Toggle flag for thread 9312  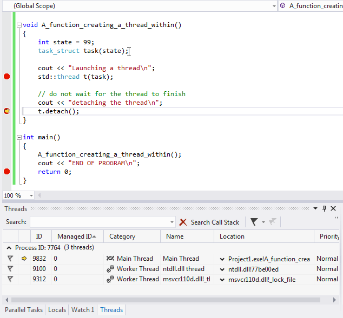(10, 279)
